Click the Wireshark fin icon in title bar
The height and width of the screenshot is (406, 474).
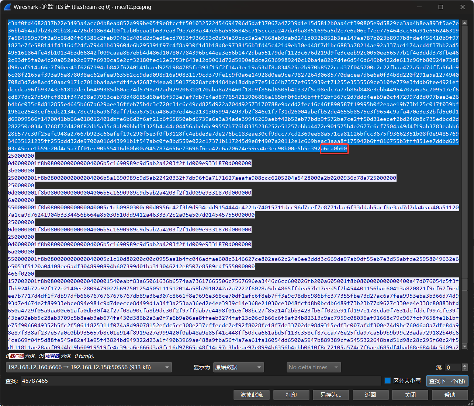7,7
